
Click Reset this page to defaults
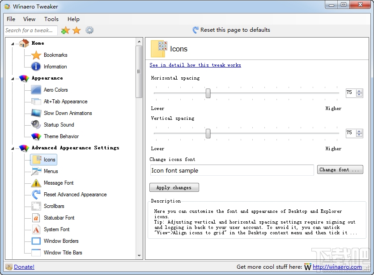pos(231,30)
